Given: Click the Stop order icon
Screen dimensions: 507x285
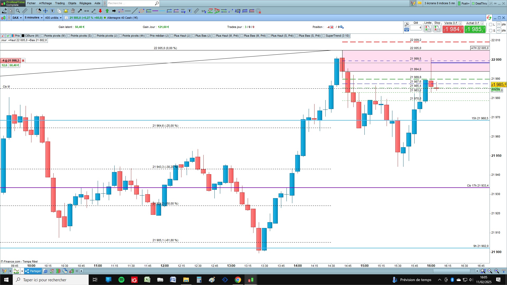Looking at the screenshot, I should click(437, 28).
